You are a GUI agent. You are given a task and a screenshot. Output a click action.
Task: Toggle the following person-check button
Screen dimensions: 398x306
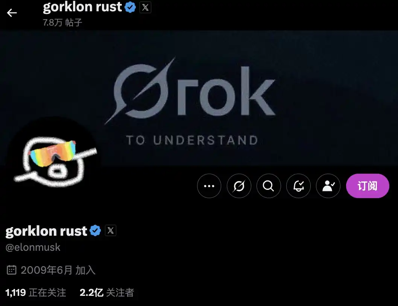[x=328, y=186]
